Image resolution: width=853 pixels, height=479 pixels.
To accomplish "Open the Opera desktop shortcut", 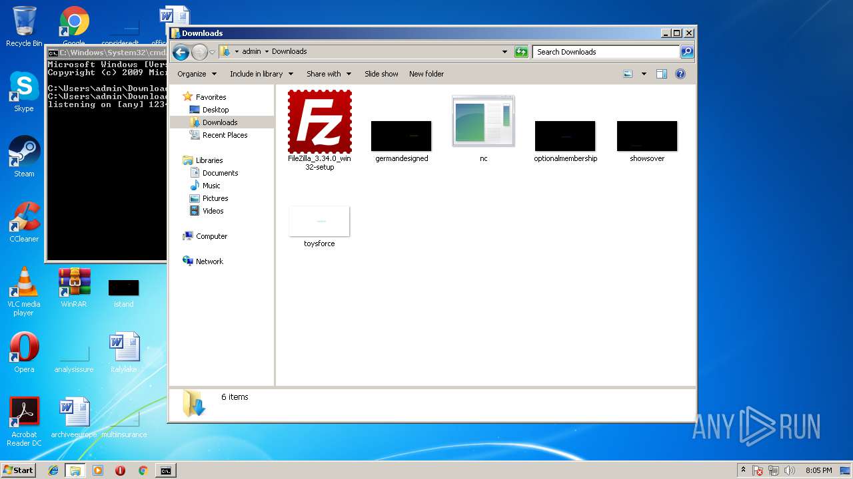I will pyautogui.click(x=24, y=353).
